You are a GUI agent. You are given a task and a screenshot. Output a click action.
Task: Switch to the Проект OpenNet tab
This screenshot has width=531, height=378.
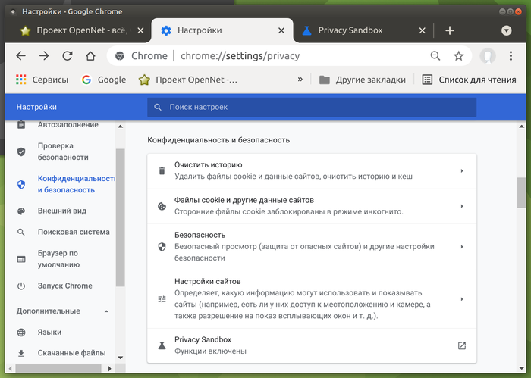(x=76, y=30)
